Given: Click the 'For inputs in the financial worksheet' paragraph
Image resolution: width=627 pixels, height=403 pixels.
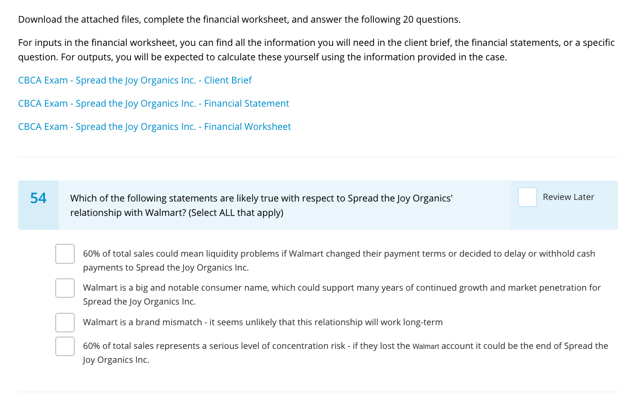Looking at the screenshot, I should click(x=316, y=49).
